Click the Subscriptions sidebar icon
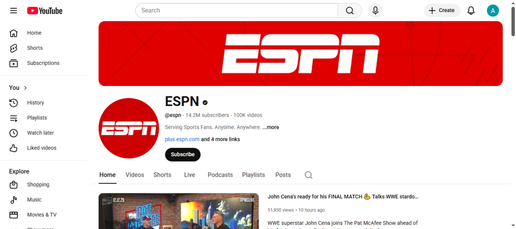 (x=14, y=63)
